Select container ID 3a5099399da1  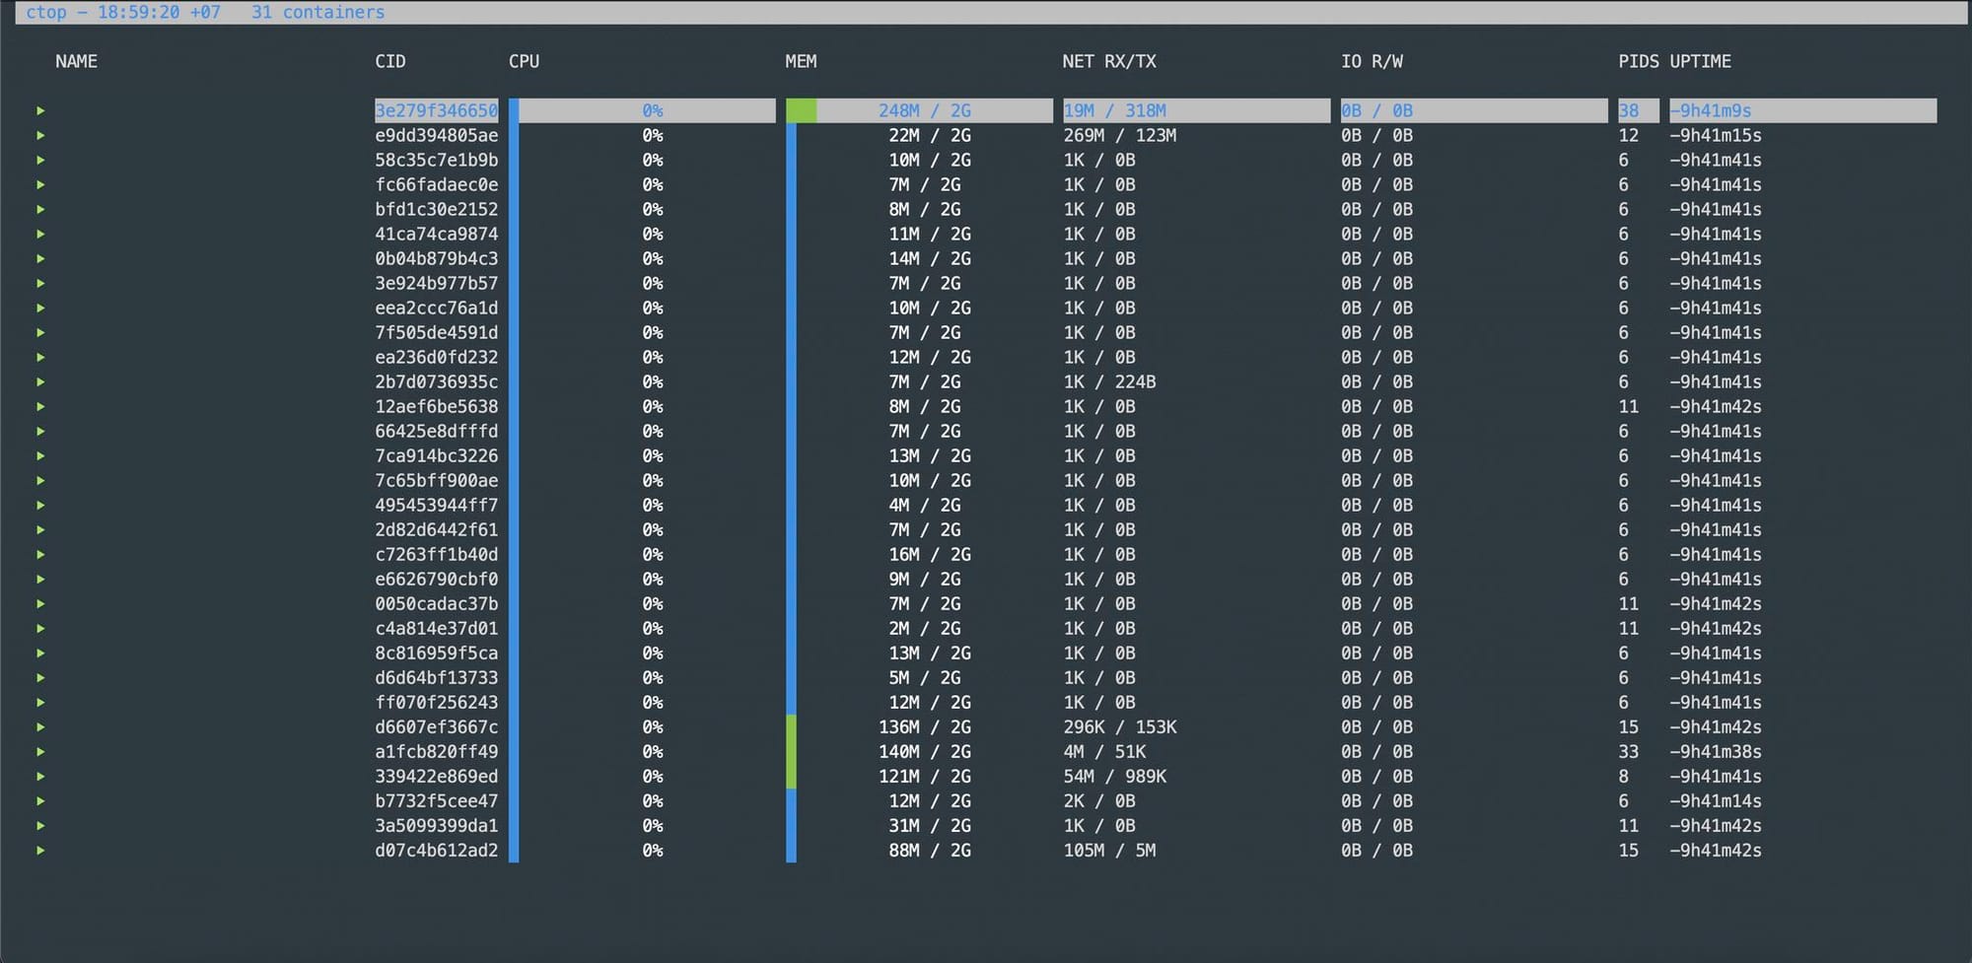437,825
